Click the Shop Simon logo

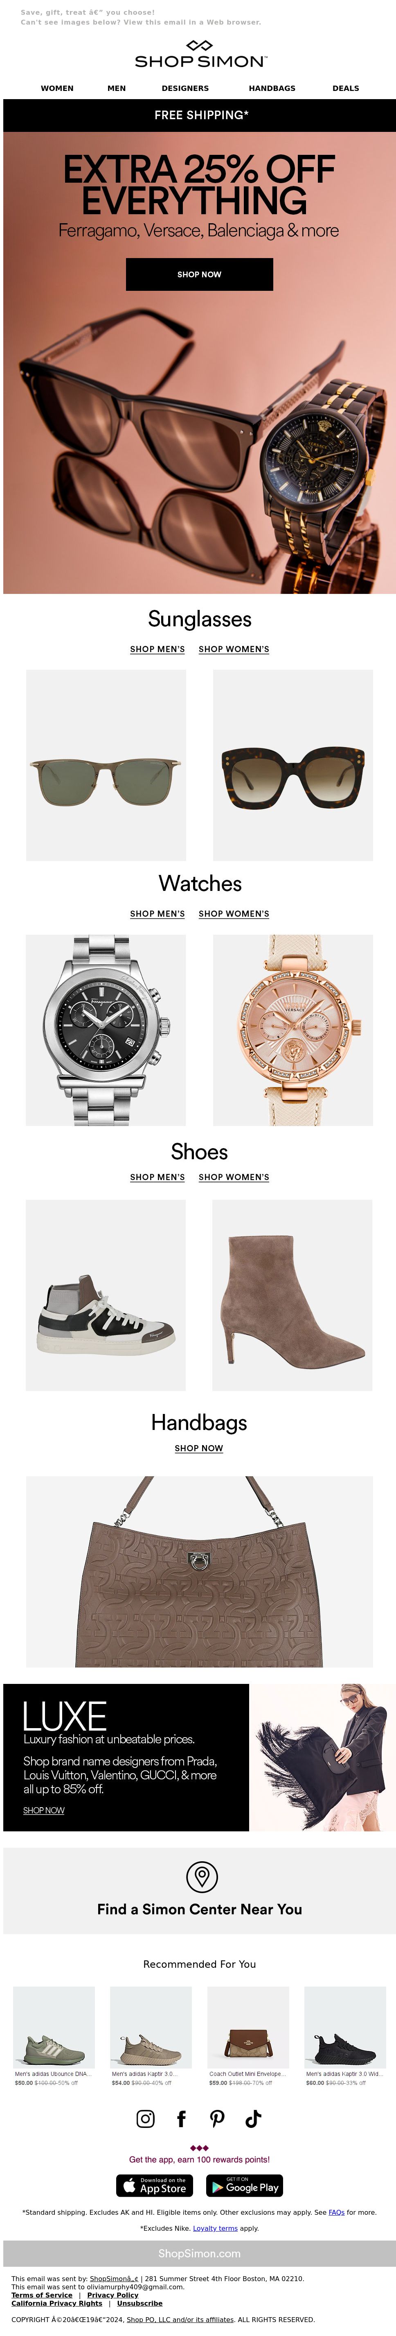pos(199,54)
